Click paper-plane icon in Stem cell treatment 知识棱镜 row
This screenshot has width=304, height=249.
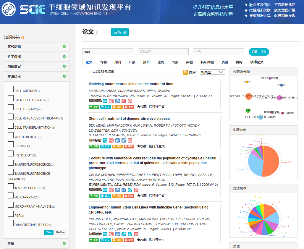click(124, 140)
